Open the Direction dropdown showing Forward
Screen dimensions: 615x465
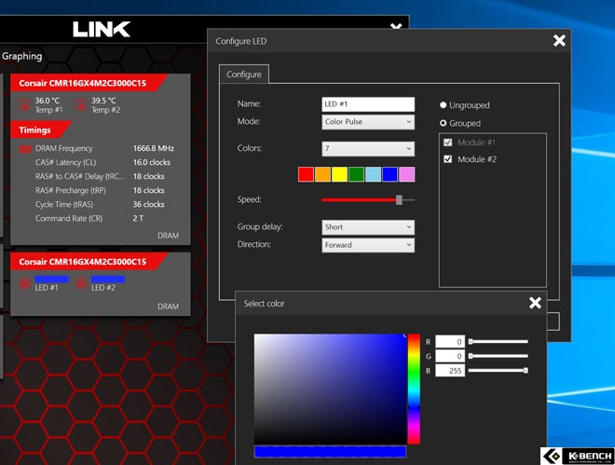368,245
